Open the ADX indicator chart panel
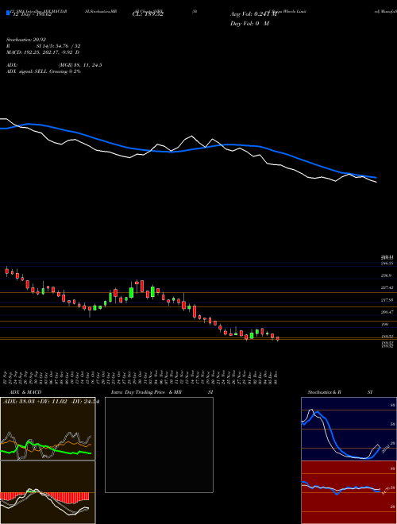 coord(48,429)
